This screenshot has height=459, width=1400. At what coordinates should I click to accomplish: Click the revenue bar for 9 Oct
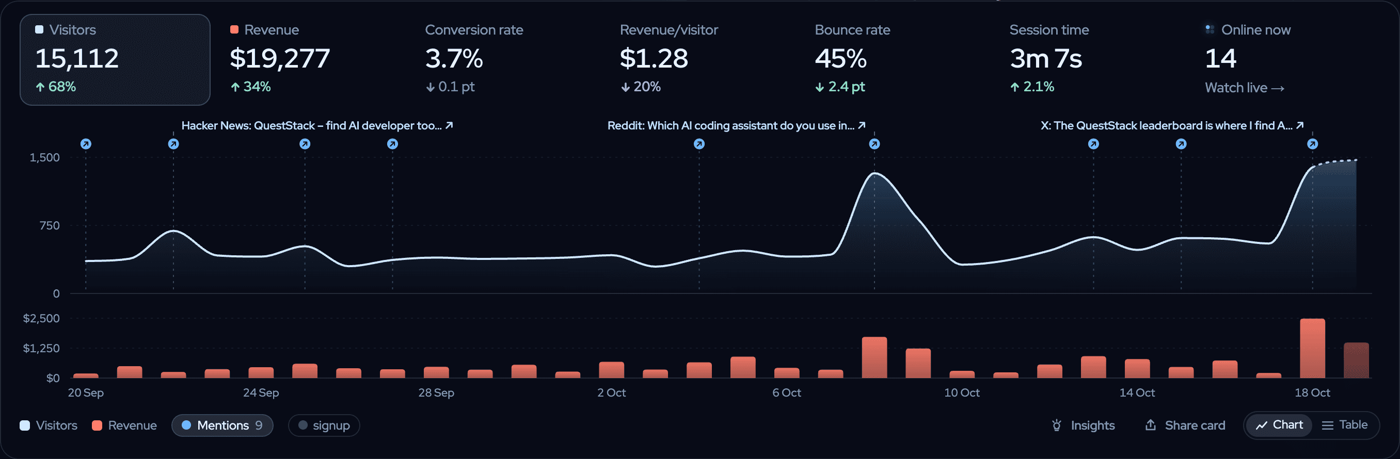[x=918, y=363]
